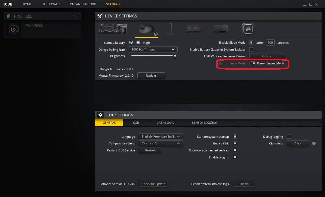Change Temperature Units dropdown
The image size is (325, 197).
click(x=161, y=143)
